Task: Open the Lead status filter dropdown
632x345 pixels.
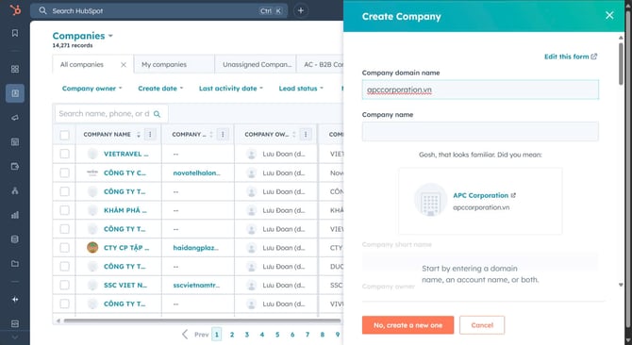Action: pos(301,89)
